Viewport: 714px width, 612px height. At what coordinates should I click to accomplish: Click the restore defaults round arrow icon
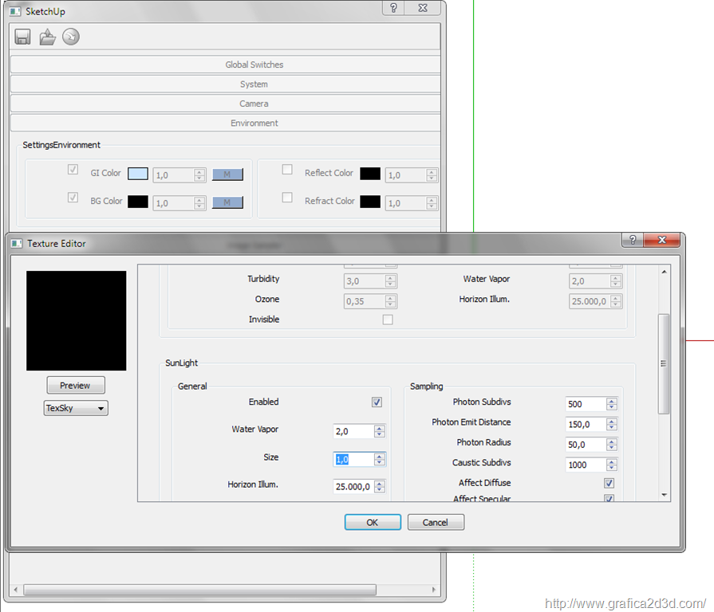(71, 37)
